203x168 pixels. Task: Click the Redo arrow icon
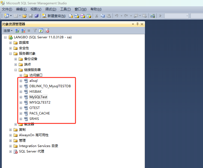pos(126,16)
